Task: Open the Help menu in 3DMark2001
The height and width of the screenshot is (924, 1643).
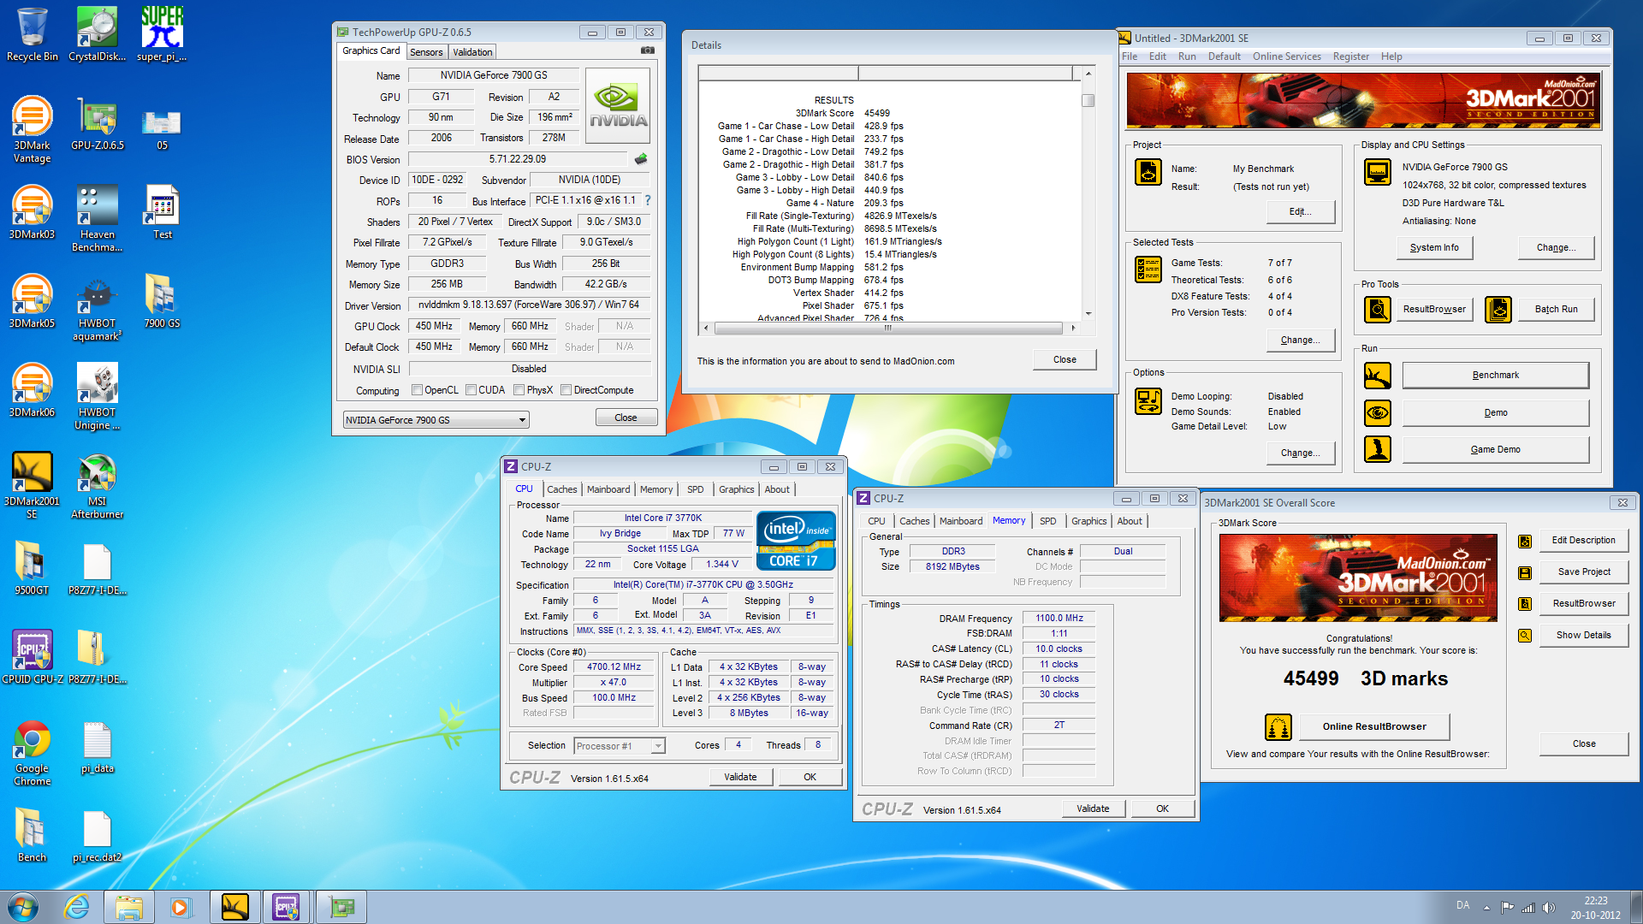Action: [x=1391, y=56]
